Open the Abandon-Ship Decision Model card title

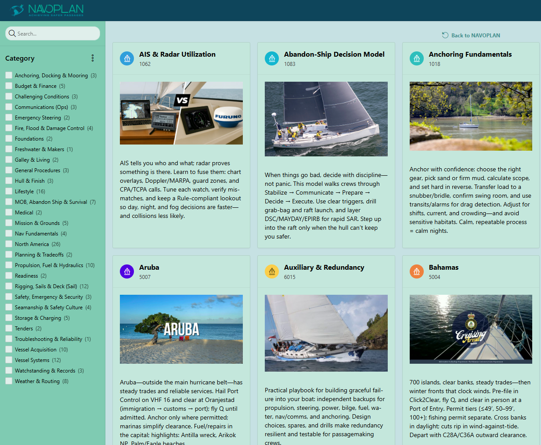[x=334, y=54]
